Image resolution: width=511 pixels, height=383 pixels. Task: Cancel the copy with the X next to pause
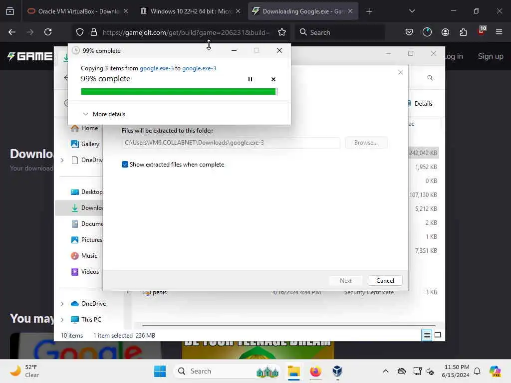(273, 79)
